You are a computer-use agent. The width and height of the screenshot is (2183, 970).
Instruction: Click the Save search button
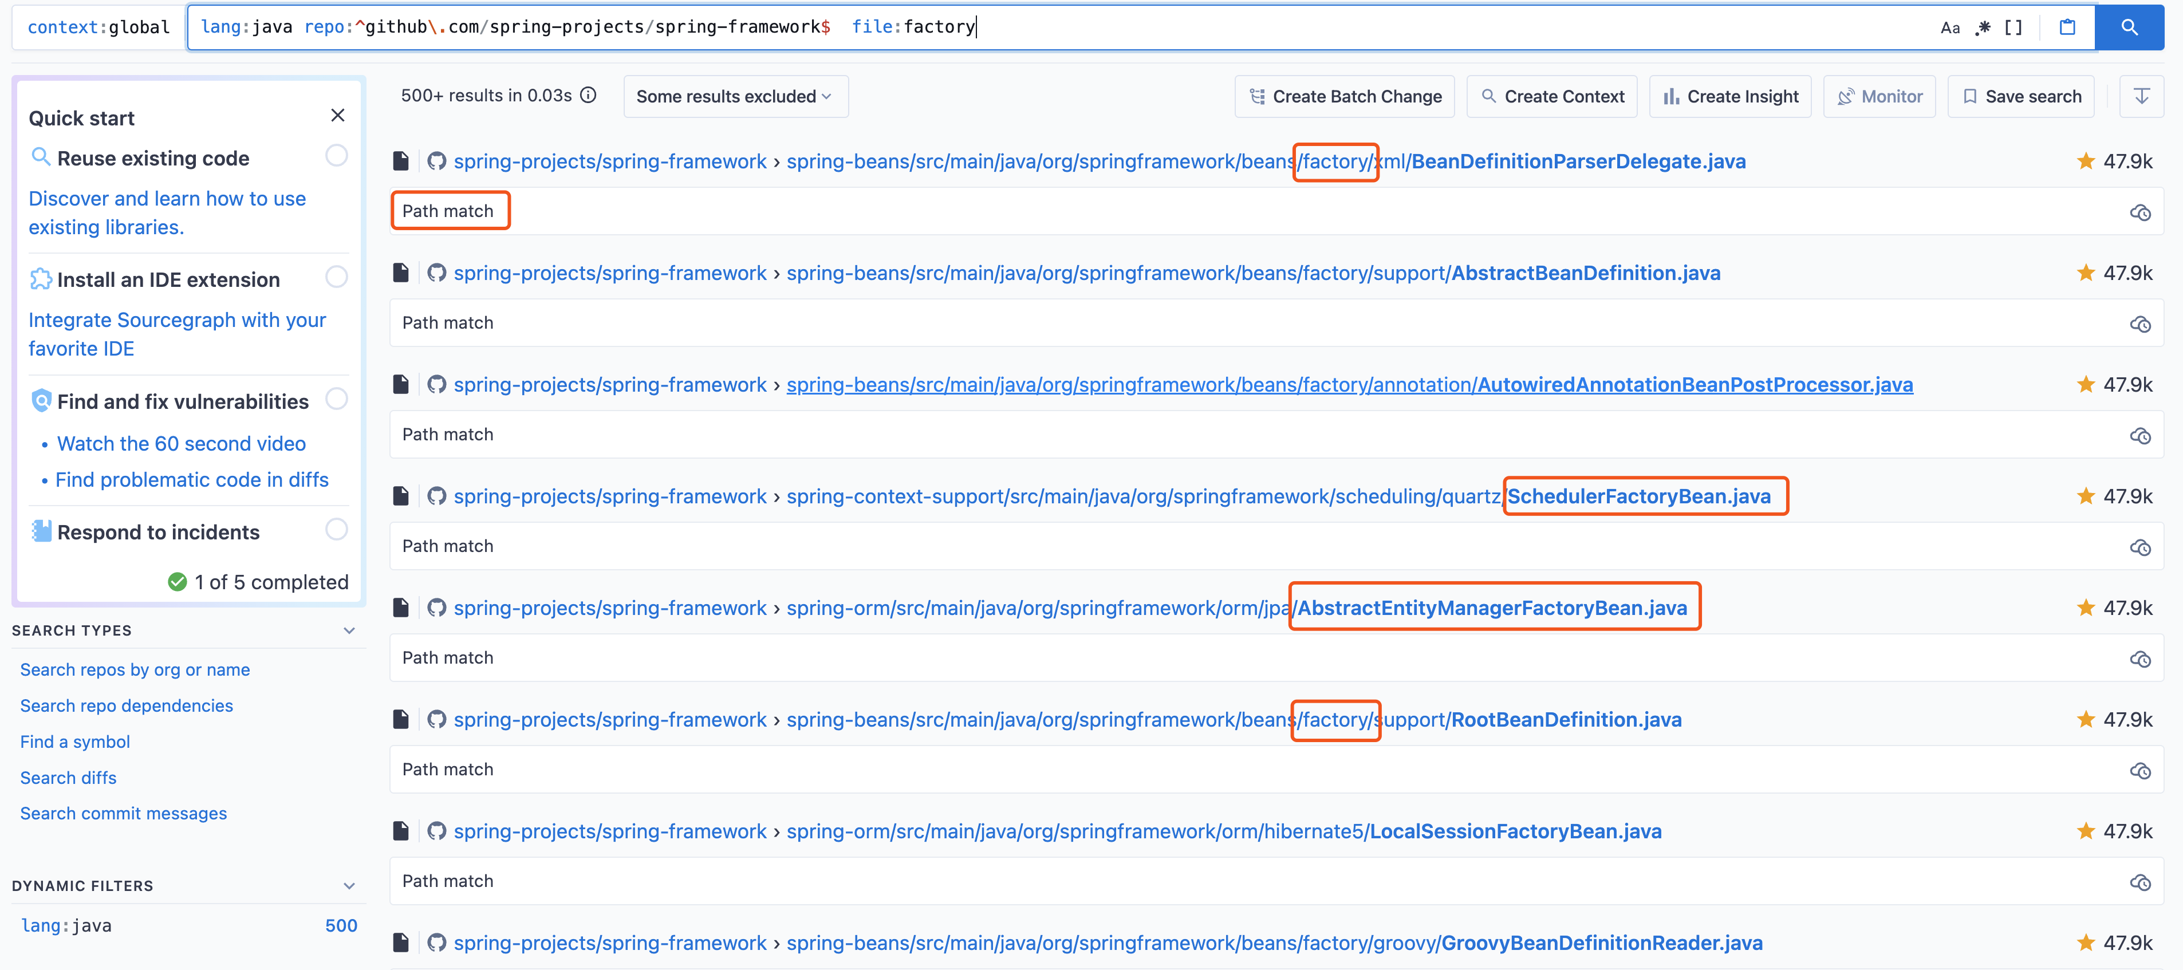pyautogui.click(x=2020, y=97)
